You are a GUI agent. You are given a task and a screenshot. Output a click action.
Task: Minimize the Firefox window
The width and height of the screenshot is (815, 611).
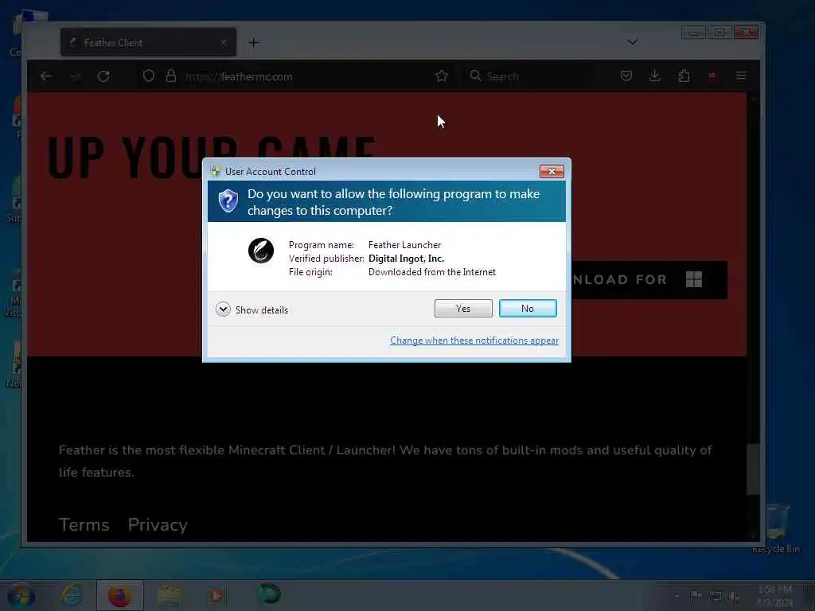coord(693,33)
